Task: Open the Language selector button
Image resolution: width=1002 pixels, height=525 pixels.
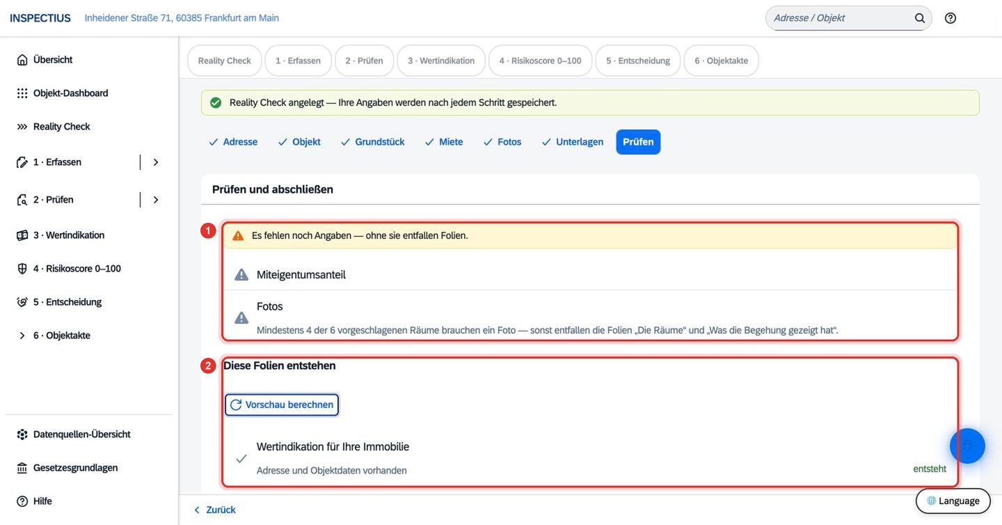Action: [x=953, y=501]
